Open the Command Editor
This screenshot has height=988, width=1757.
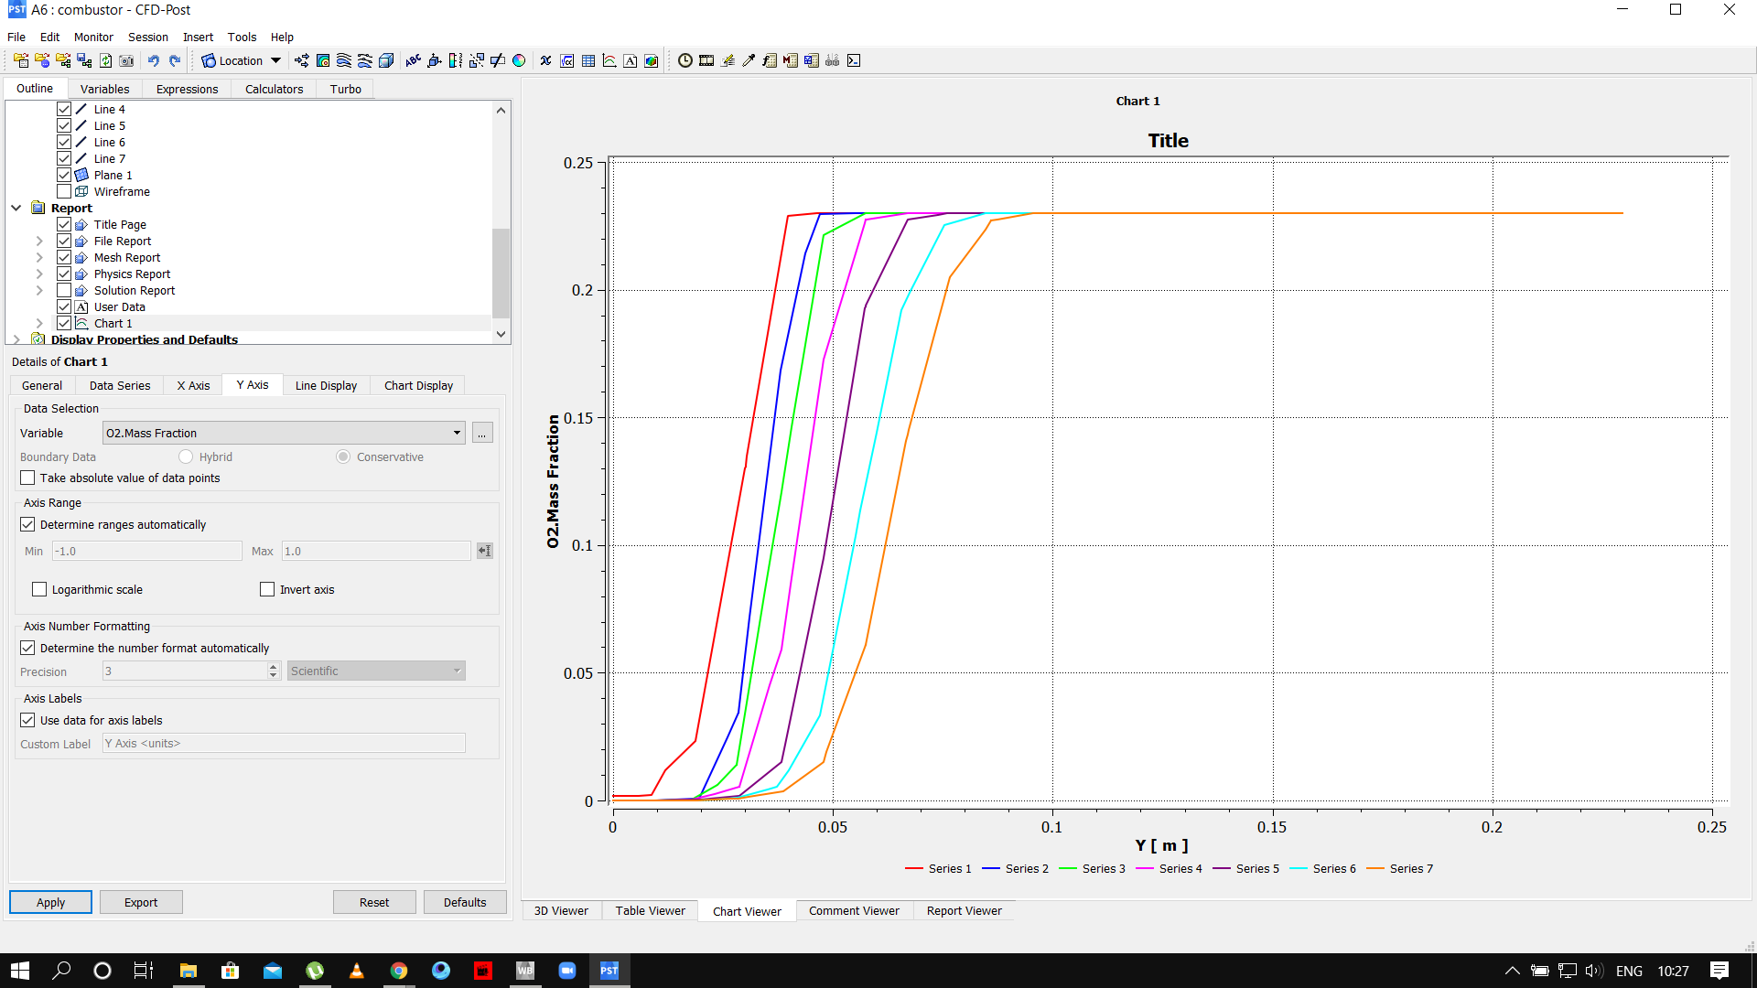pyautogui.click(x=854, y=60)
